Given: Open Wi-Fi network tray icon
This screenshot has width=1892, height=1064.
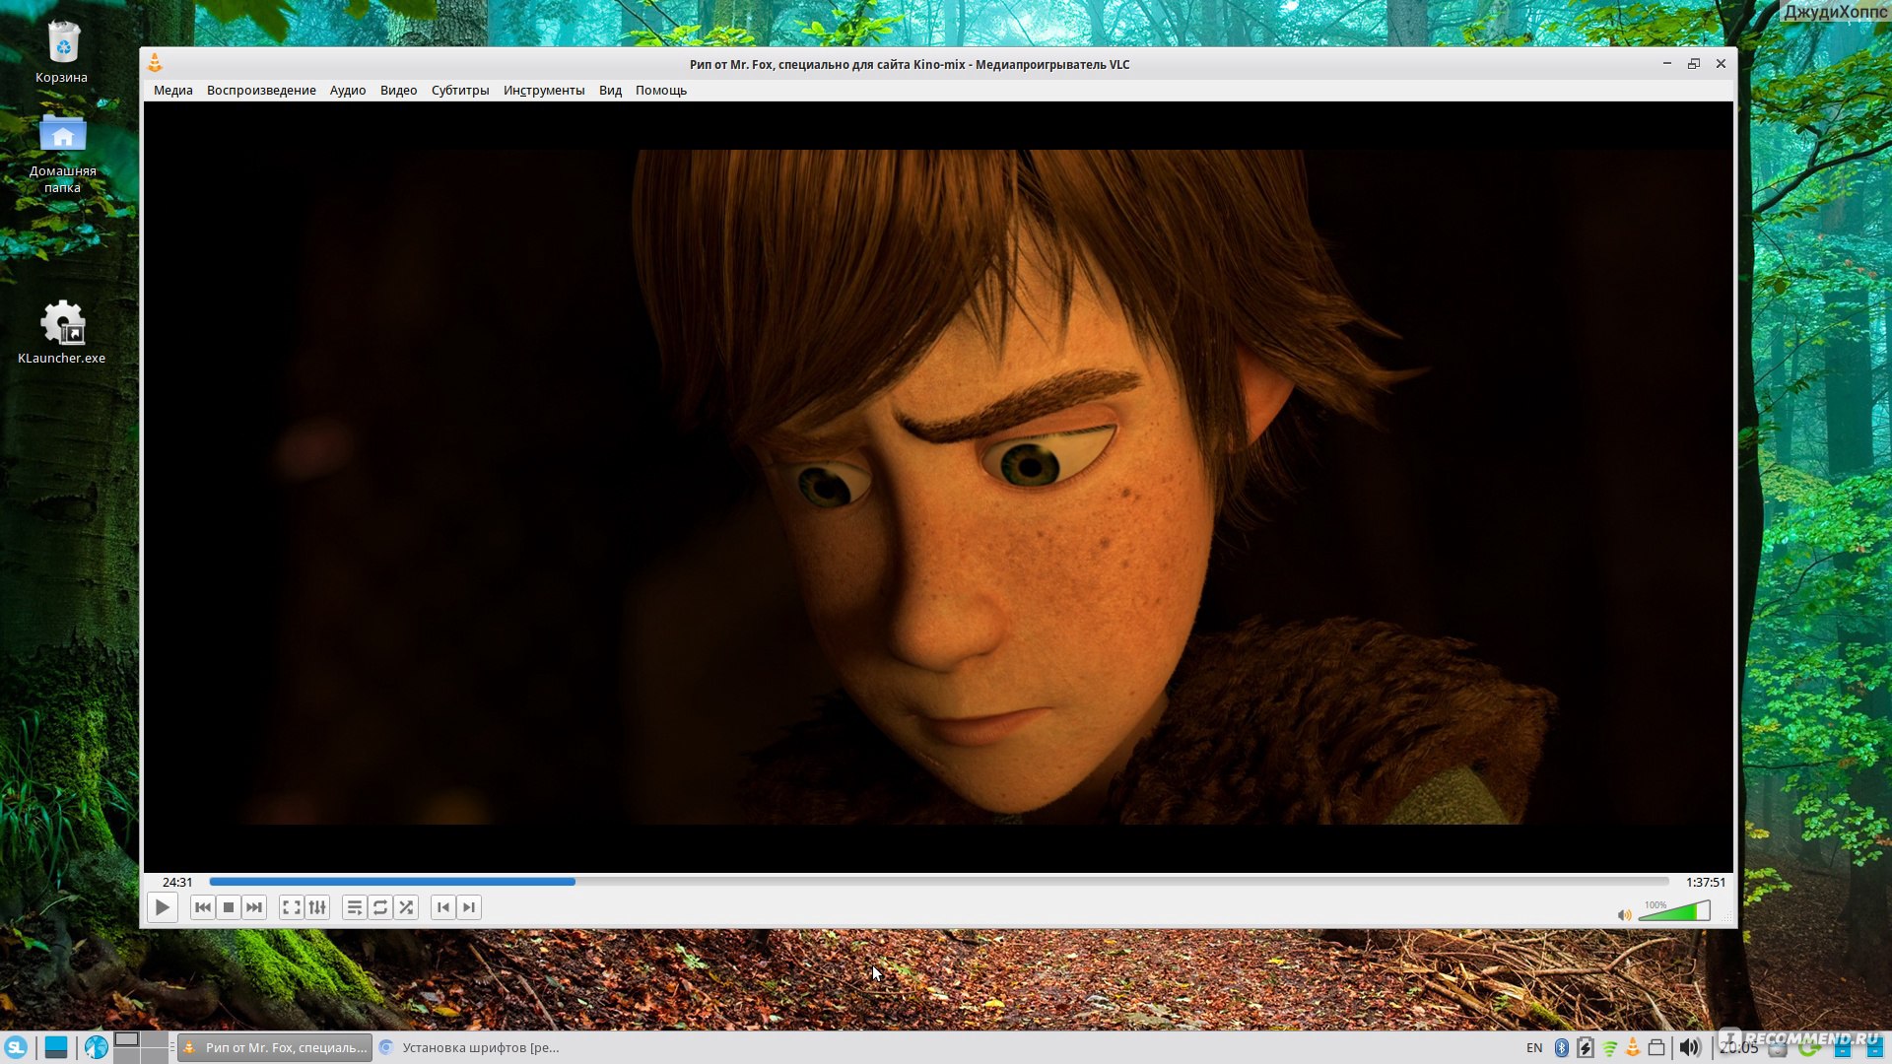Looking at the screenshot, I should tap(1610, 1048).
